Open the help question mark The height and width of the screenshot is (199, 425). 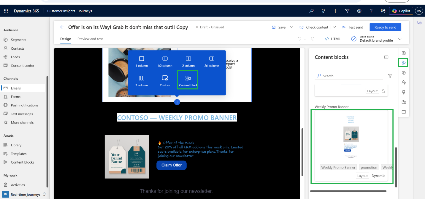[371, 11]
